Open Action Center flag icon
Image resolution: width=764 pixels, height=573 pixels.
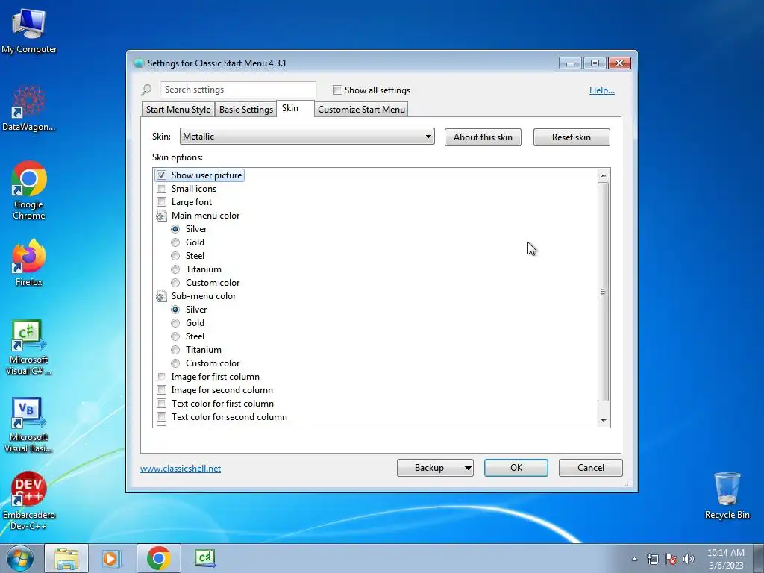pos(671,559)
